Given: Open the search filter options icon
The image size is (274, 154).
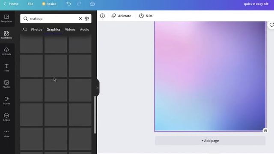Looking at the screenshot, I should 87,19.
